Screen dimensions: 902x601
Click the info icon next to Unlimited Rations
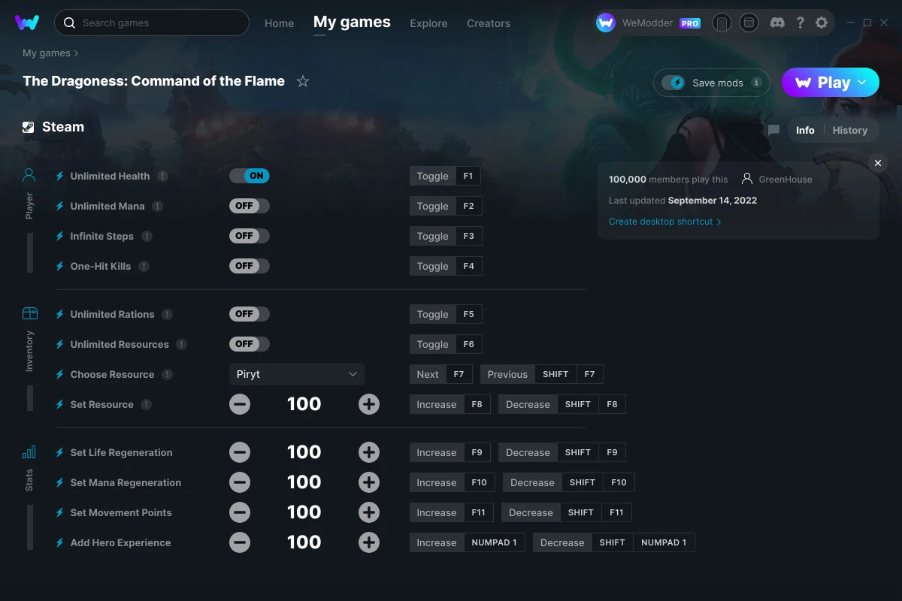click(x=167, y=314)
